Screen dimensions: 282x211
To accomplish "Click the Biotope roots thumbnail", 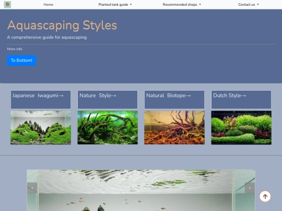I will click(x=174, y=128).
